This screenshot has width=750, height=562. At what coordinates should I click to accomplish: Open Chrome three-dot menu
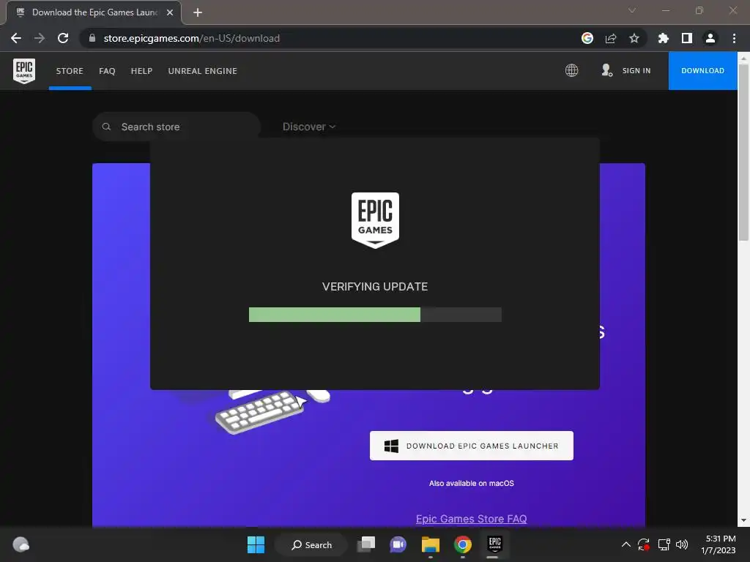pyautogui.click(x=734, y=38)
